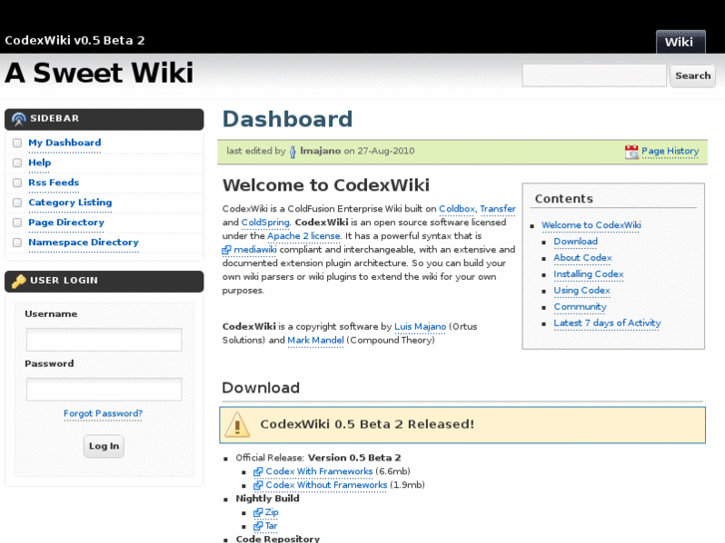Open Namespace Directory from the sidebar
The width and height of the screenshot is (725, 543).
tap(83, 242)
